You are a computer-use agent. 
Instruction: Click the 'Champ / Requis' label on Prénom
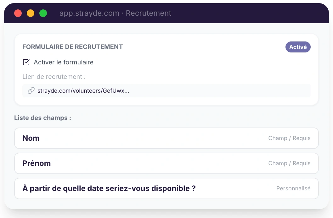point(289,163)
